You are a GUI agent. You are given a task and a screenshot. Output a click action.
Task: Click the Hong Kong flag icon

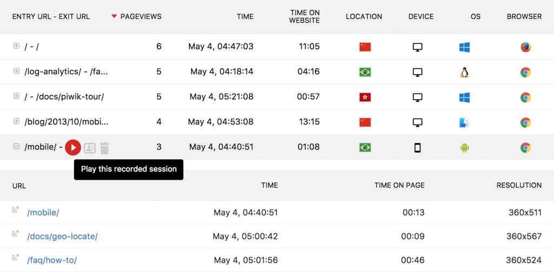(365, 97)
